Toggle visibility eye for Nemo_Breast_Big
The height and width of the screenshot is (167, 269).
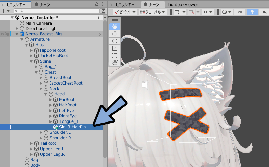pos(2,34)
